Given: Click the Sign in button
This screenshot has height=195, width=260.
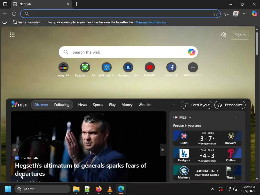Looking at the screenshot, I should (240, 35).
